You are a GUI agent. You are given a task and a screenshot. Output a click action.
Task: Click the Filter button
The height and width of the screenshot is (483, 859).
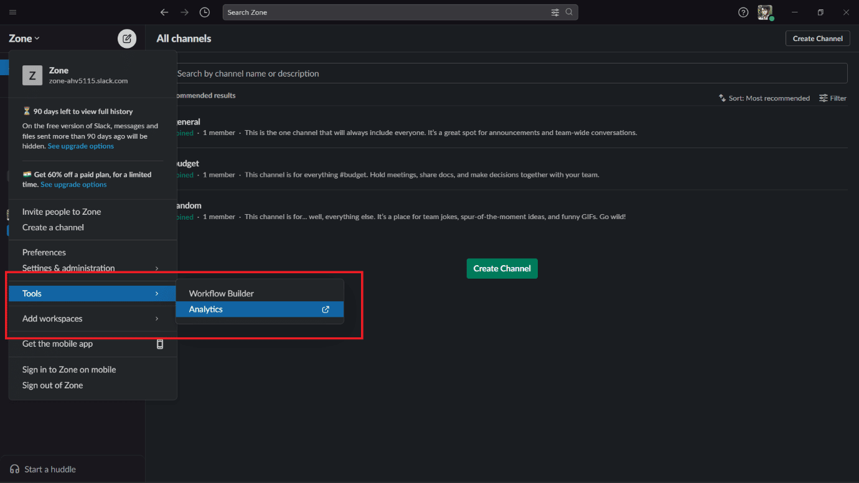point(833,98)
